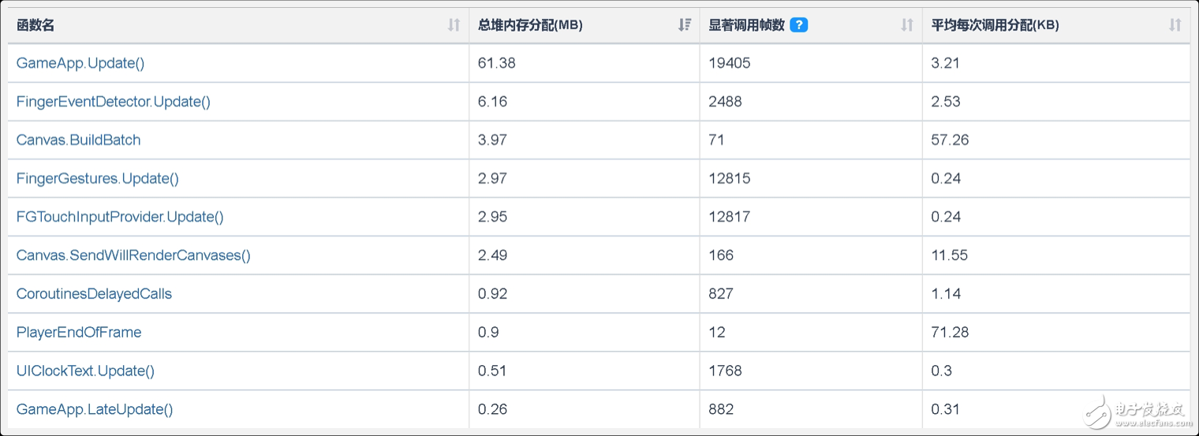This screenshot has width=1199, height=436.
Task: Sort by 显著调用帧数 using its arrows
Action: [x=907, y=25]
